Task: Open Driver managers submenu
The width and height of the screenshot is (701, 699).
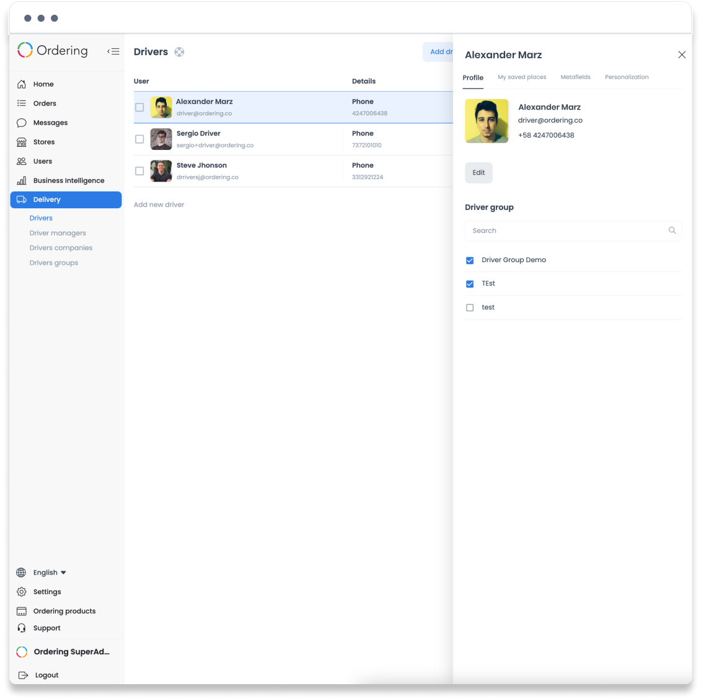Action: 58,233
